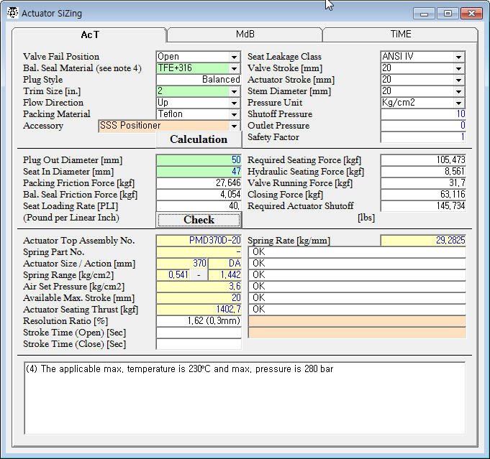
Task: Open the Trim Size dropdown
Action: point(234,91)
